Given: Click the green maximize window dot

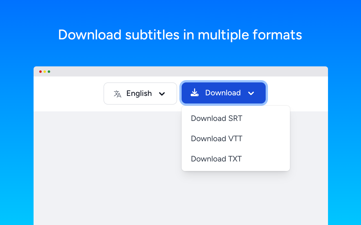Looking at the screenshot, I should click(x=49, y=72).
